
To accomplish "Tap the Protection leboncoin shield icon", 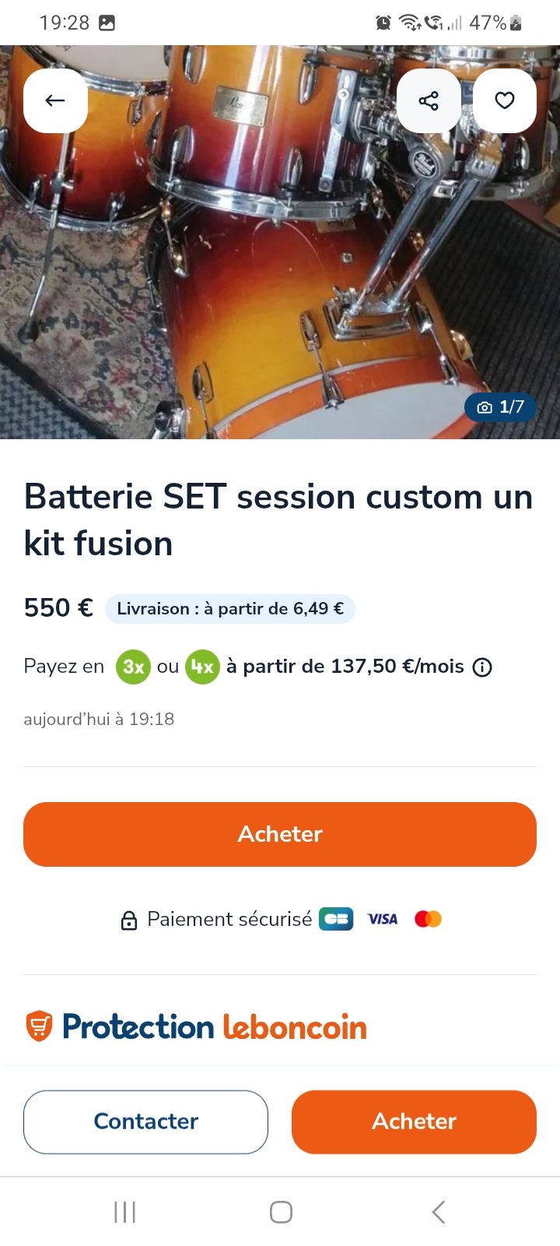I will click(39, 1026).
